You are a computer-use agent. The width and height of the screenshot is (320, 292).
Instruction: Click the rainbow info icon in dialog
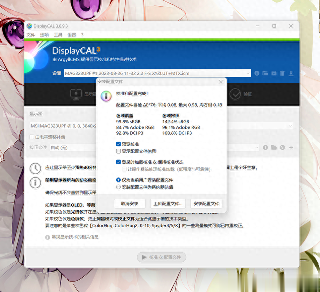point(106,96)
